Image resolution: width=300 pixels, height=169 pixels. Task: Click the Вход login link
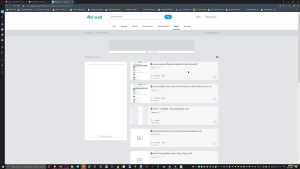(198, 17)
